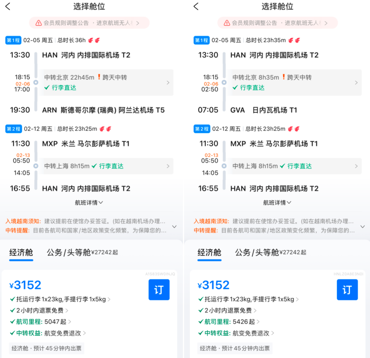This screenshot has width=370, height=358.
Task: Click the 总时长36h duration label
Action: [x=72, y=40]
